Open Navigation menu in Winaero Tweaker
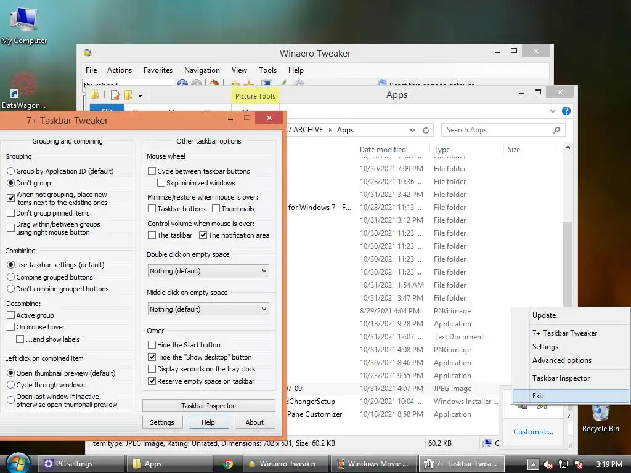The image size is (631, 473). pos(202,70)
